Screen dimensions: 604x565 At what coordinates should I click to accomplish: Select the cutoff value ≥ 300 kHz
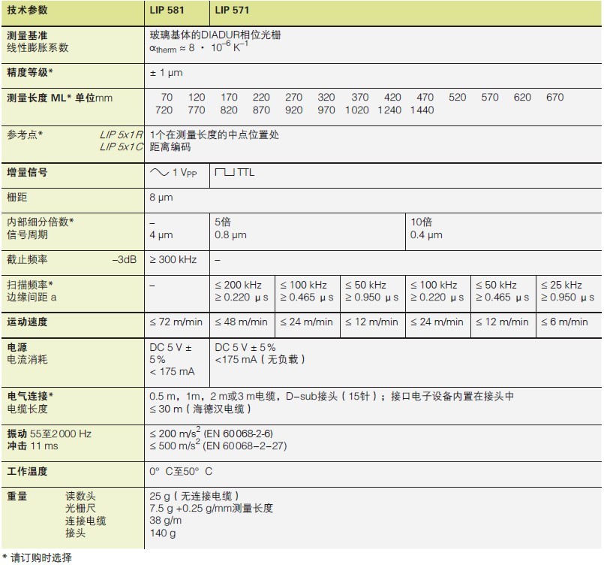[173, 259]
